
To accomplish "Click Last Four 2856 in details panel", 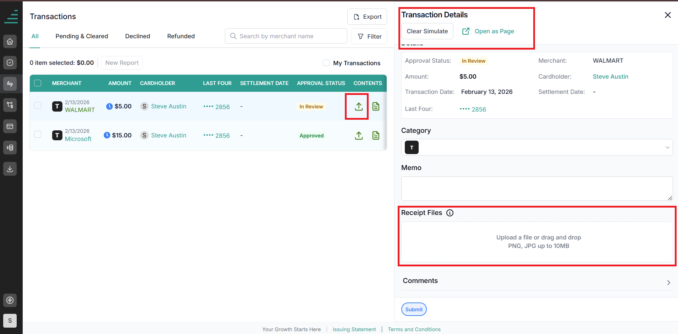I will 473,109.
